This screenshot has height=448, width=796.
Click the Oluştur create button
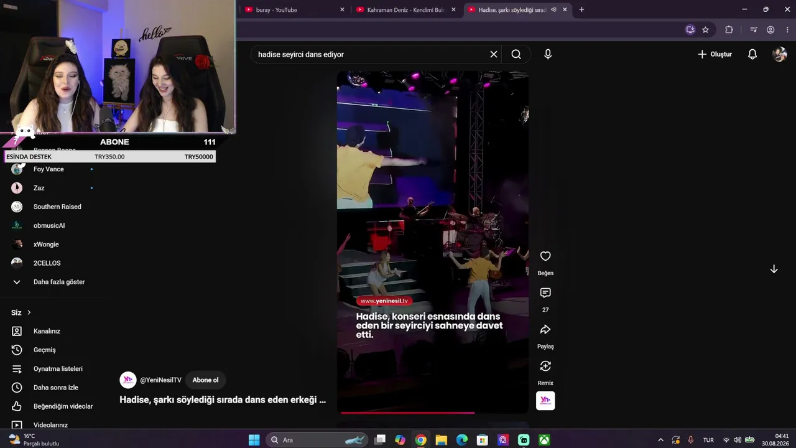coord(715,54)
